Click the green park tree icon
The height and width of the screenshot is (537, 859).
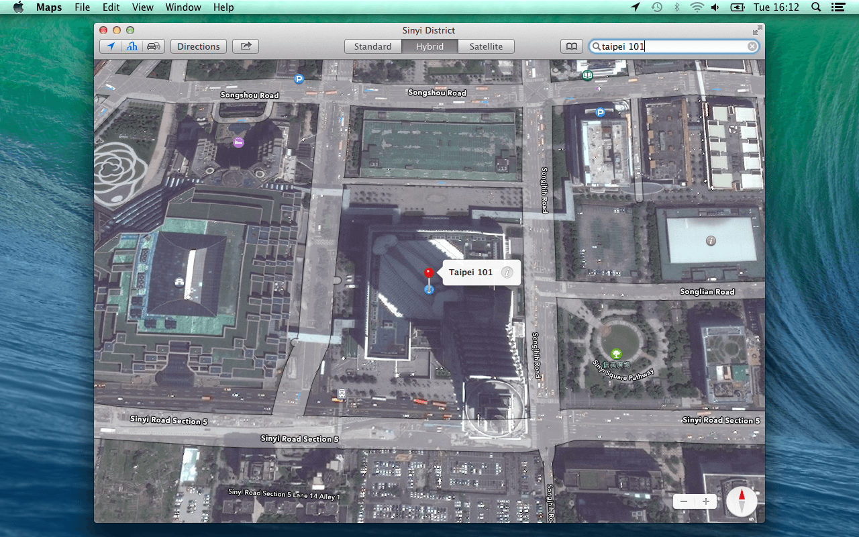tap(616, 354)
